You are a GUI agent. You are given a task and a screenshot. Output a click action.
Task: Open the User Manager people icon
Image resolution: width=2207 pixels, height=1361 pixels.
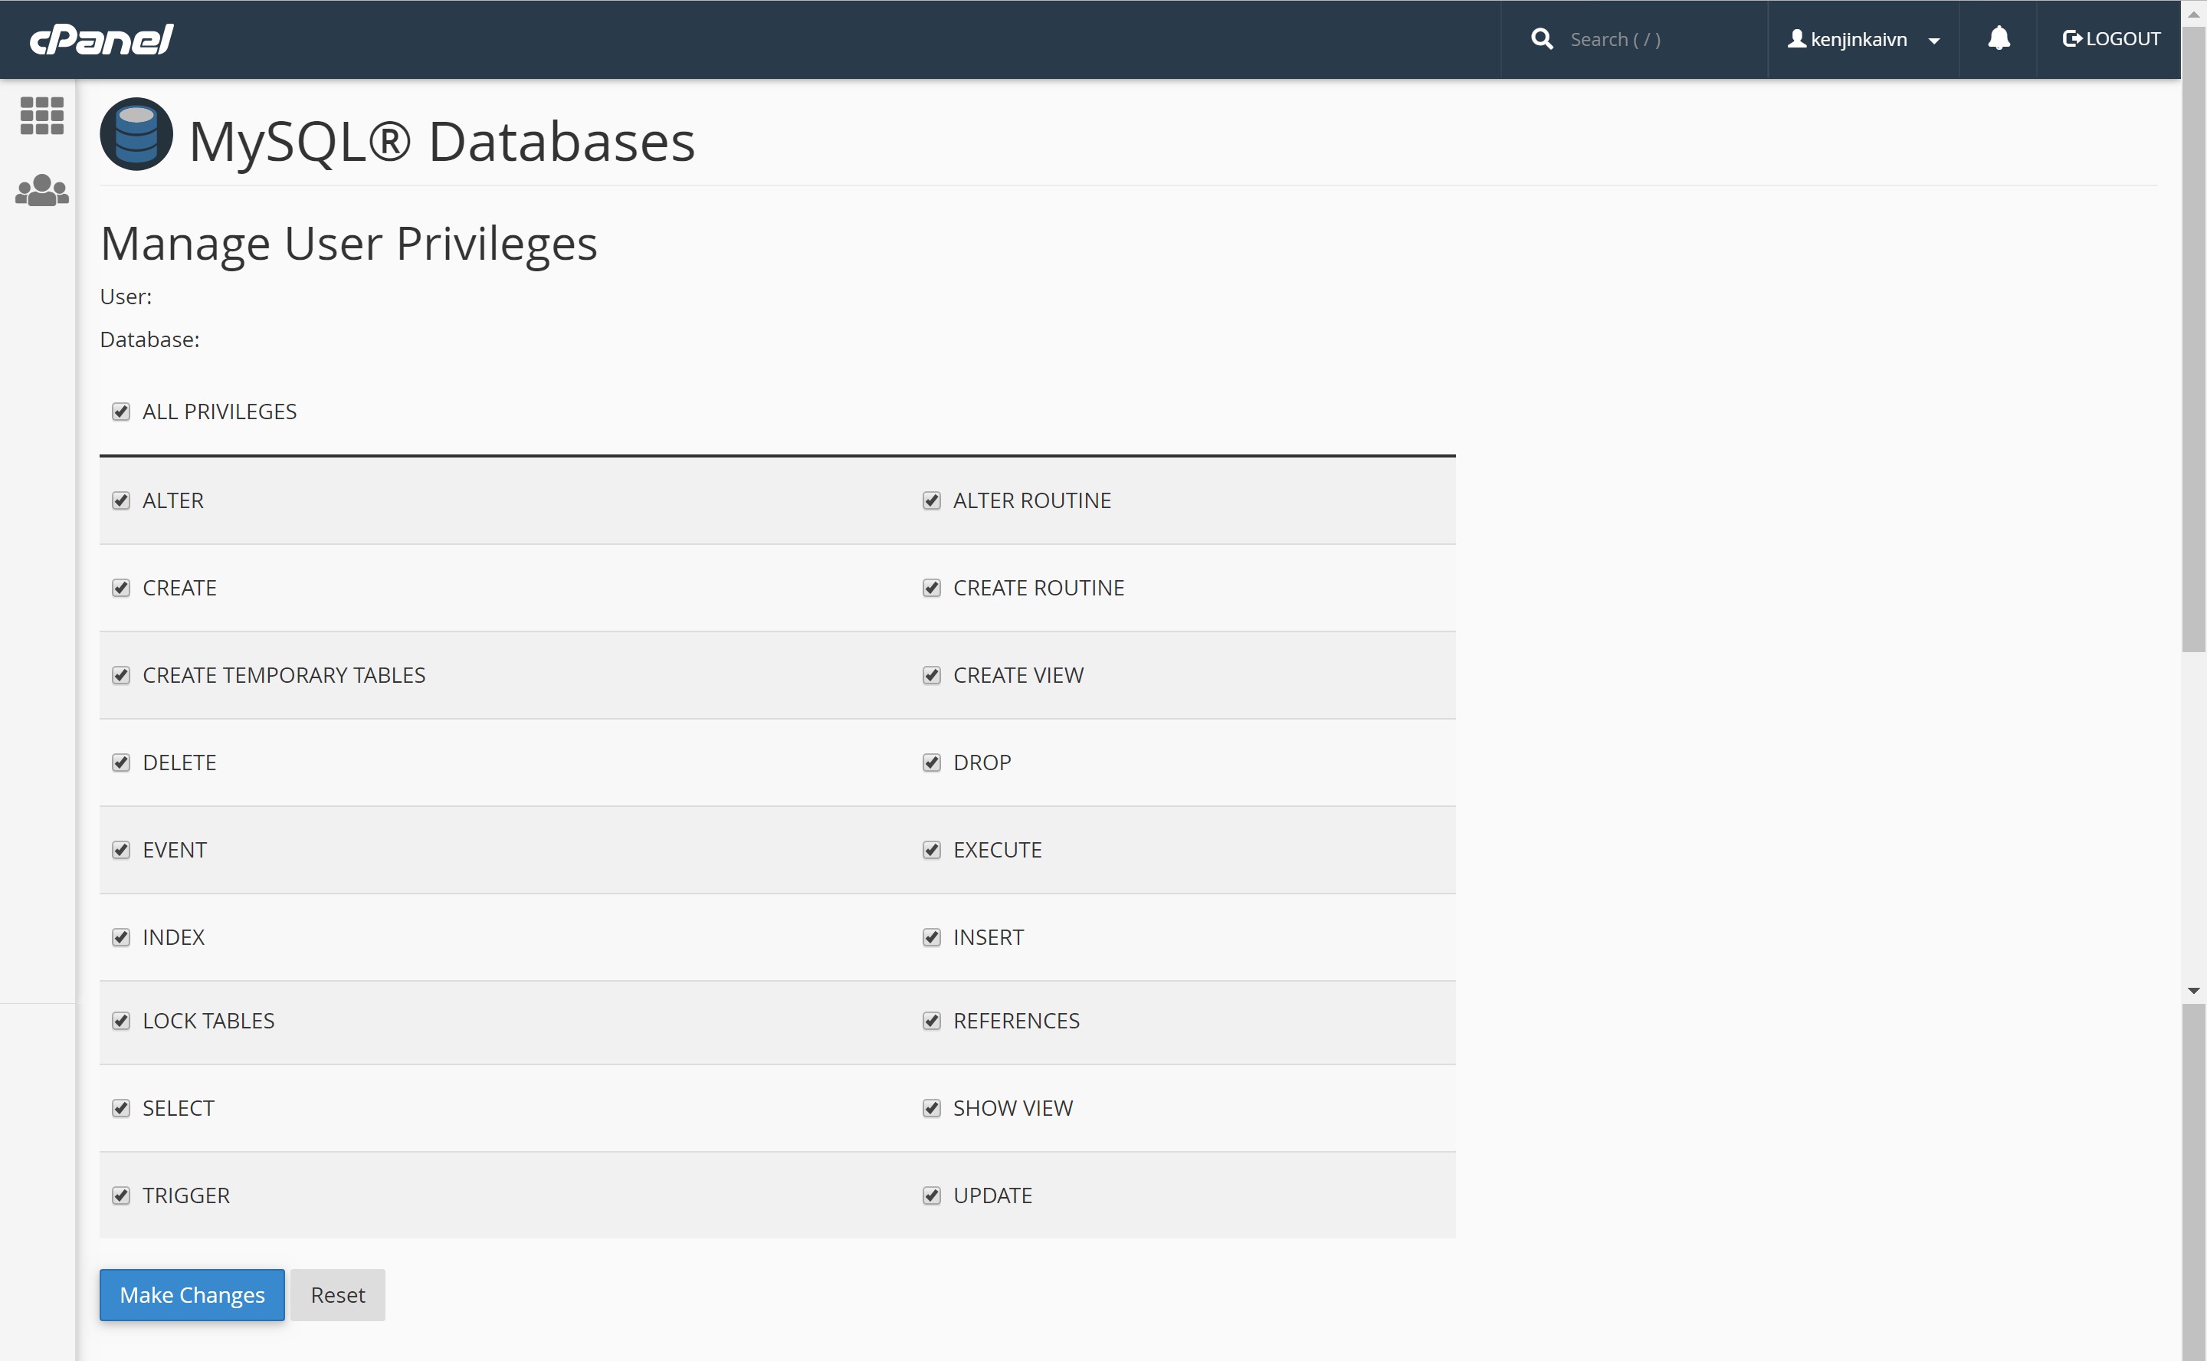42,191
